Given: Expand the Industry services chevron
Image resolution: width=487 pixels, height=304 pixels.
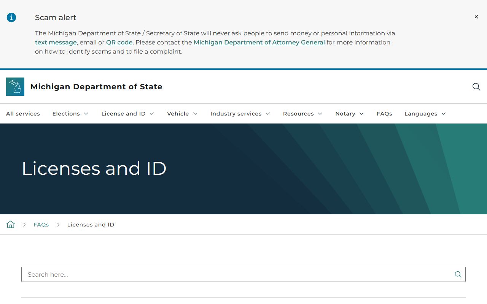Looking at the screenshot, I should (x=268, y=114).
